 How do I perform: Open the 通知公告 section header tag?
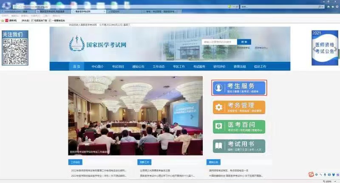(x=213, y=162)
